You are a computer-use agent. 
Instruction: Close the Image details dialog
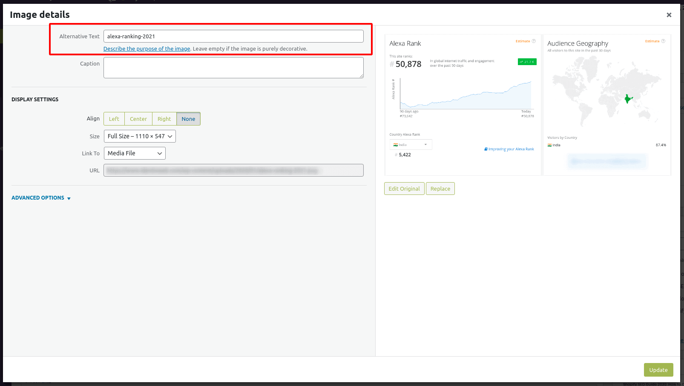pos(669,15)
